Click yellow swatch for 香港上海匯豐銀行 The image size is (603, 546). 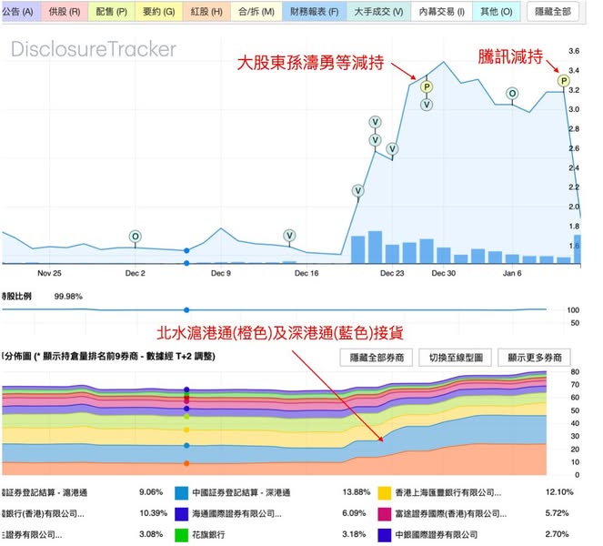(385, 493)
